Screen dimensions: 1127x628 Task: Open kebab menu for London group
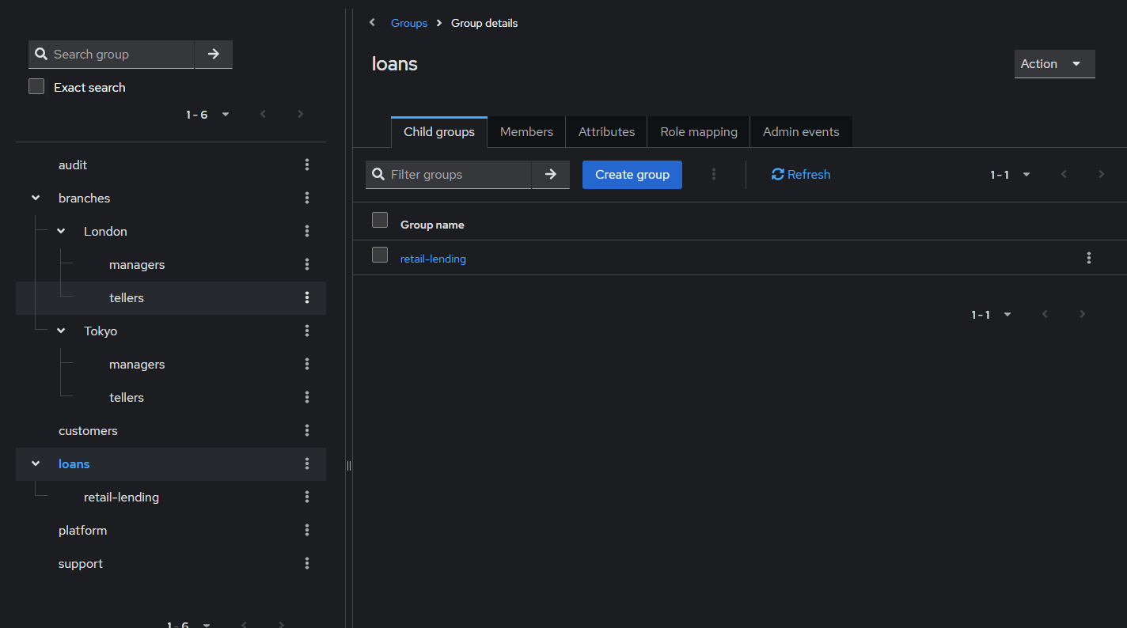(x=307, y=231)
